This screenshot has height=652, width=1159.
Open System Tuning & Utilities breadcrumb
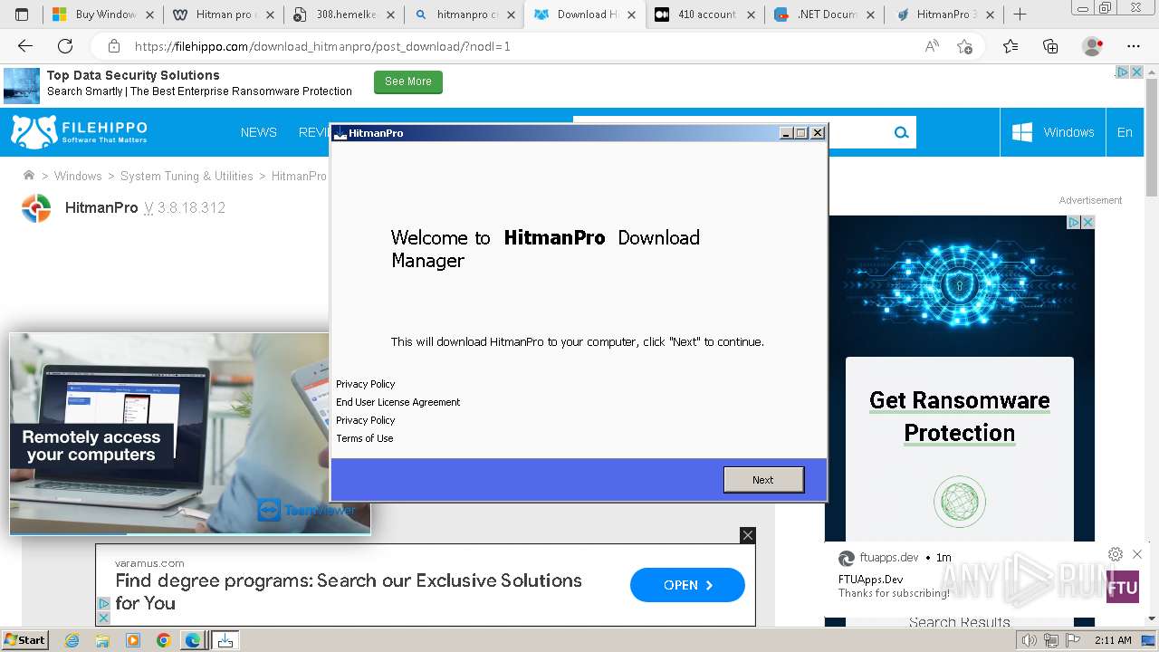(187, 176)
